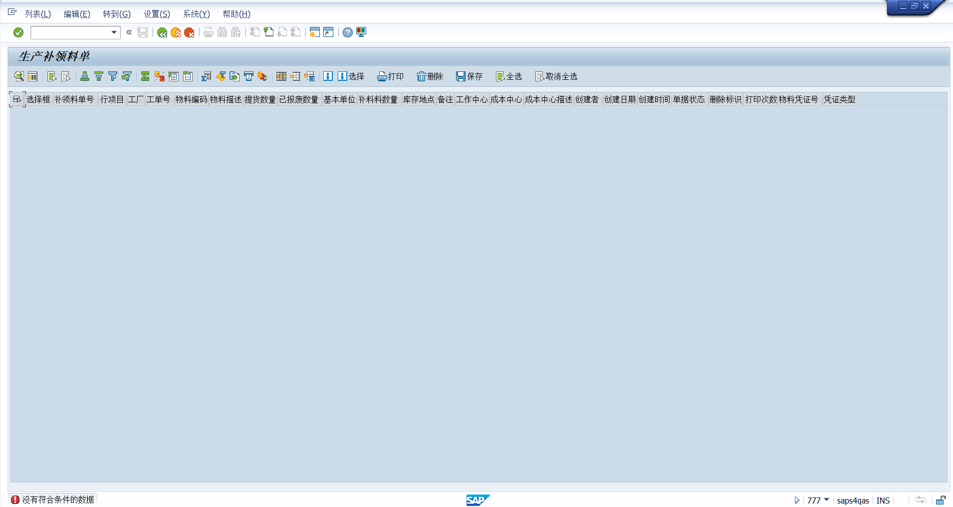Click the 物料编码 column header
Screen dimensions: 953x507
[192, 99]
